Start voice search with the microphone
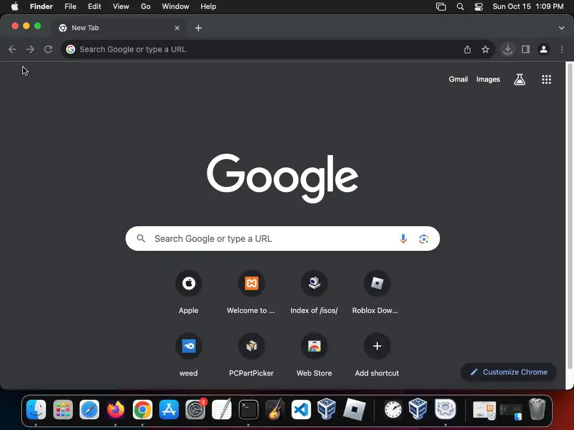Viewport: 574px width, 430px height. point(403,239)
